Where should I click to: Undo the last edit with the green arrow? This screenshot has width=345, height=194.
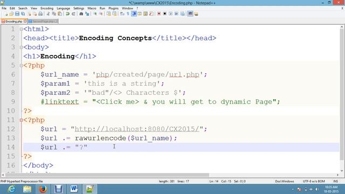click(x=67, y=14)
